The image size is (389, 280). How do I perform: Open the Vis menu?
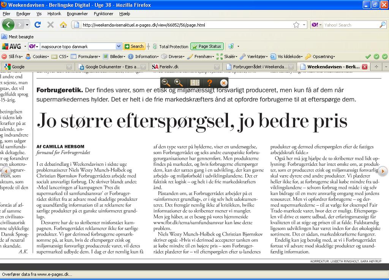[39, 14]
